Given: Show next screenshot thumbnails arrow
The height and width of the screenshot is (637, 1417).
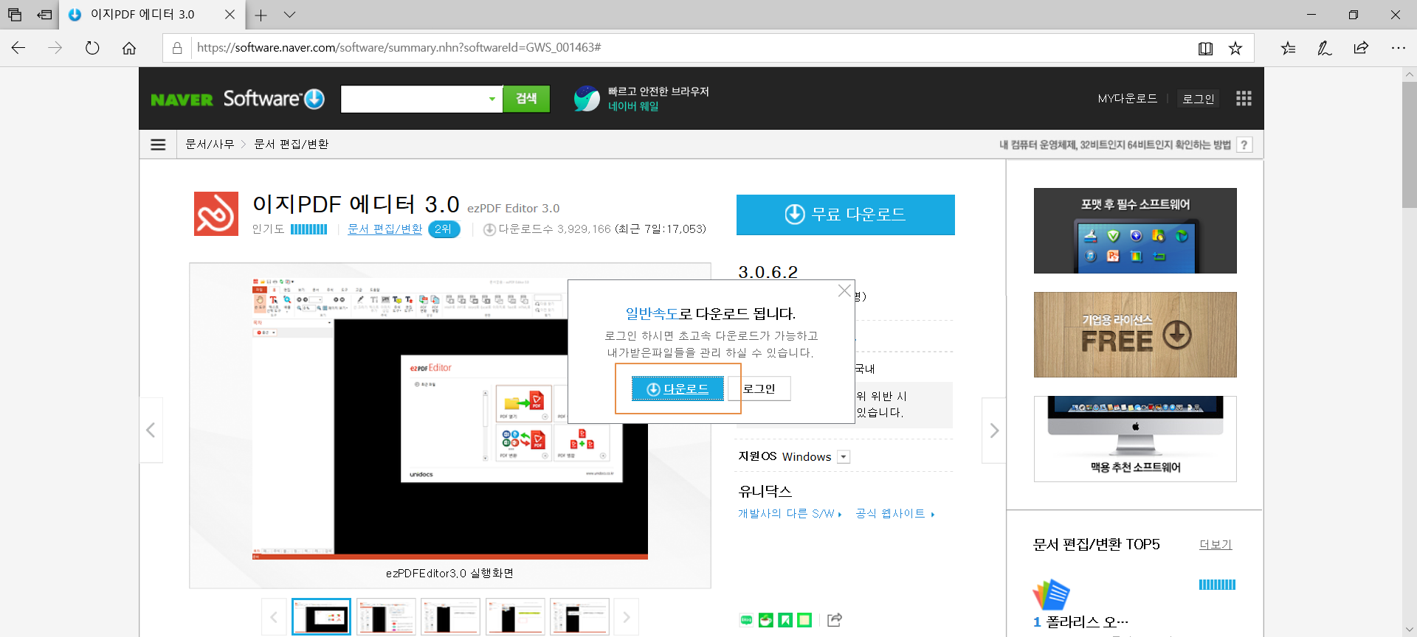Looking at the screenshot, I should pyautogui.click(x=627, y=617).
